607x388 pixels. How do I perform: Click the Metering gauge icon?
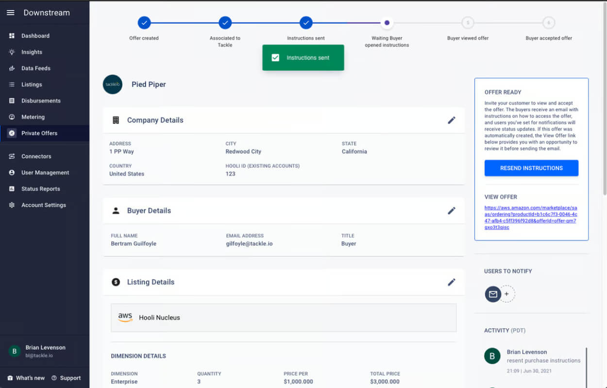pyautogui.click(x=12, y=117)
